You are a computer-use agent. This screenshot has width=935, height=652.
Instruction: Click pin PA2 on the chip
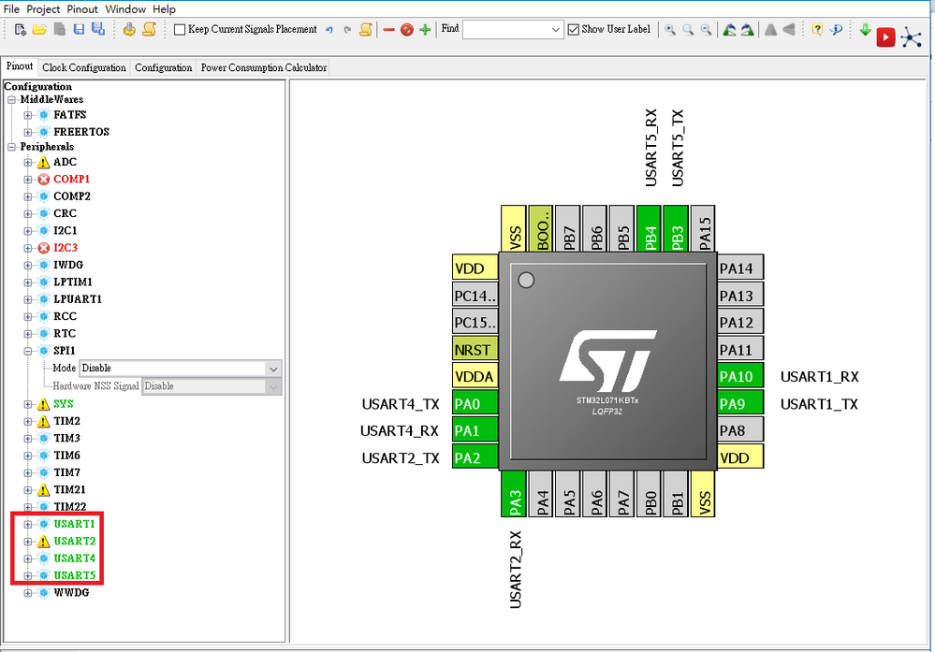pos(475,457)
